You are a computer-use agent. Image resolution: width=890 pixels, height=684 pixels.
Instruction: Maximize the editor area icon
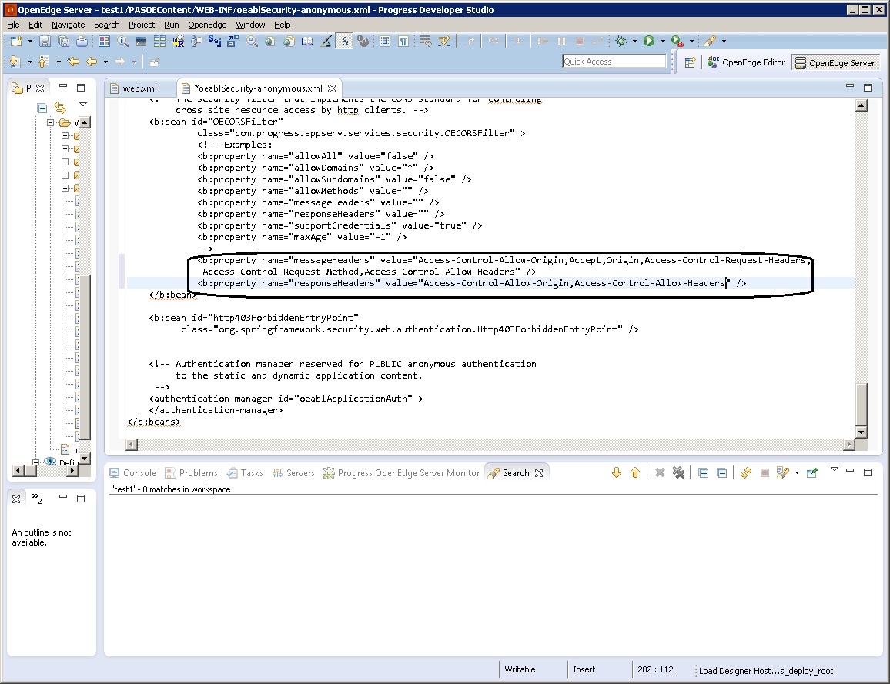(x=868, y=88)
